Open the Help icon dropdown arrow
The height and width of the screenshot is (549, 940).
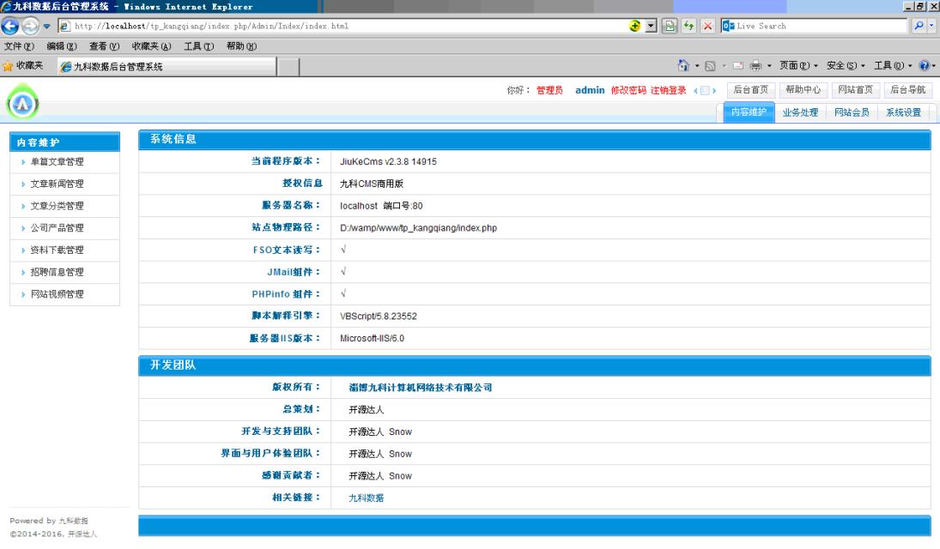coord(933,66)
